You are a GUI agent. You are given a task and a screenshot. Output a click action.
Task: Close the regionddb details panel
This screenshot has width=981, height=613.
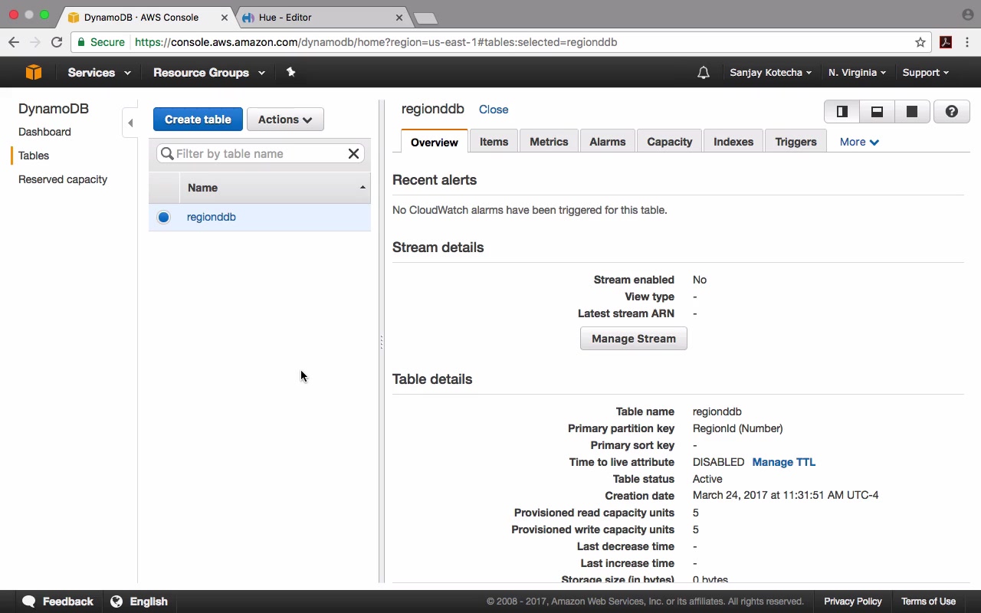[494, 110]
